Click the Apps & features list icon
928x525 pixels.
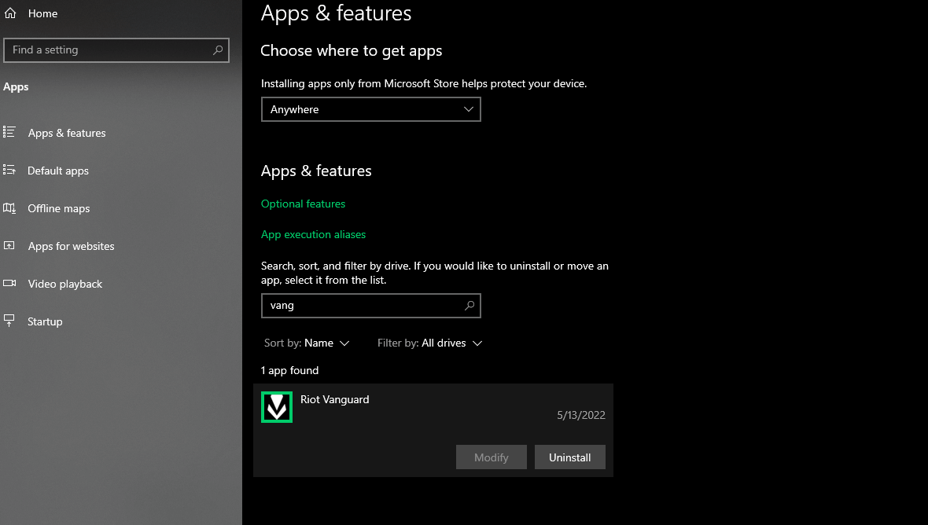coord(9,132)
